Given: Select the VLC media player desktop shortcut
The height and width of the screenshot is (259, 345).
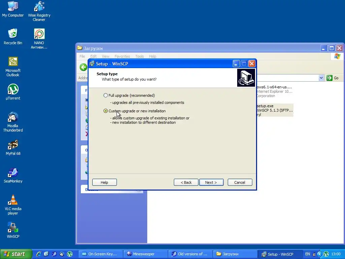Looking at the screenshot, I should point(13,205).
